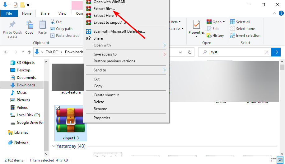Collapse the ribbon with the caret
This screenshot has height=164, width=285.
coord(274,13)
